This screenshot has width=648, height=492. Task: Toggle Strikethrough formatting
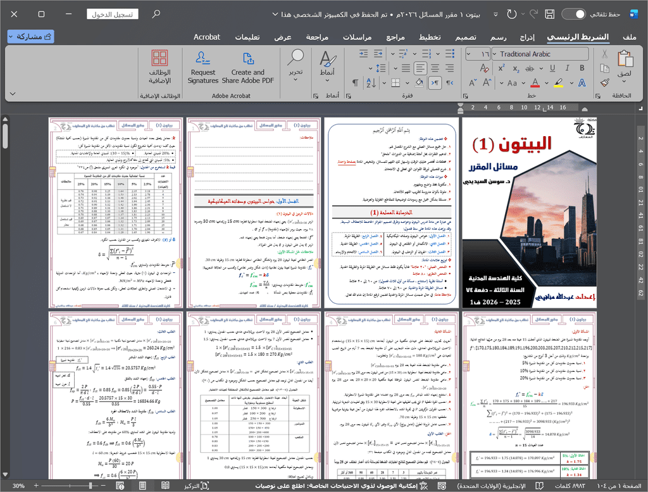[530, 68]
